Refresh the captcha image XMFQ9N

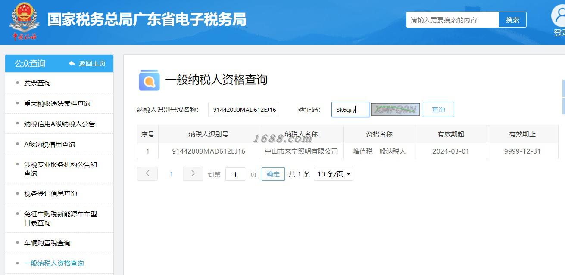tap(396, 110)
